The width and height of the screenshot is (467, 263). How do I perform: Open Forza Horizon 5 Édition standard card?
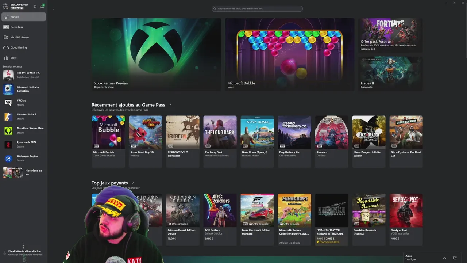[257, 220]
